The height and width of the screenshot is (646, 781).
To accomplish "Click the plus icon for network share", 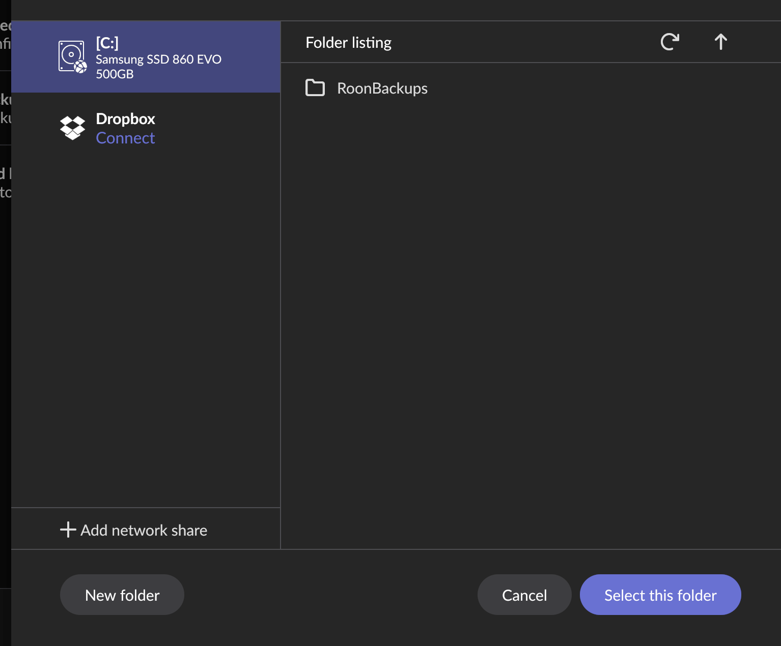I will point(68,530).
